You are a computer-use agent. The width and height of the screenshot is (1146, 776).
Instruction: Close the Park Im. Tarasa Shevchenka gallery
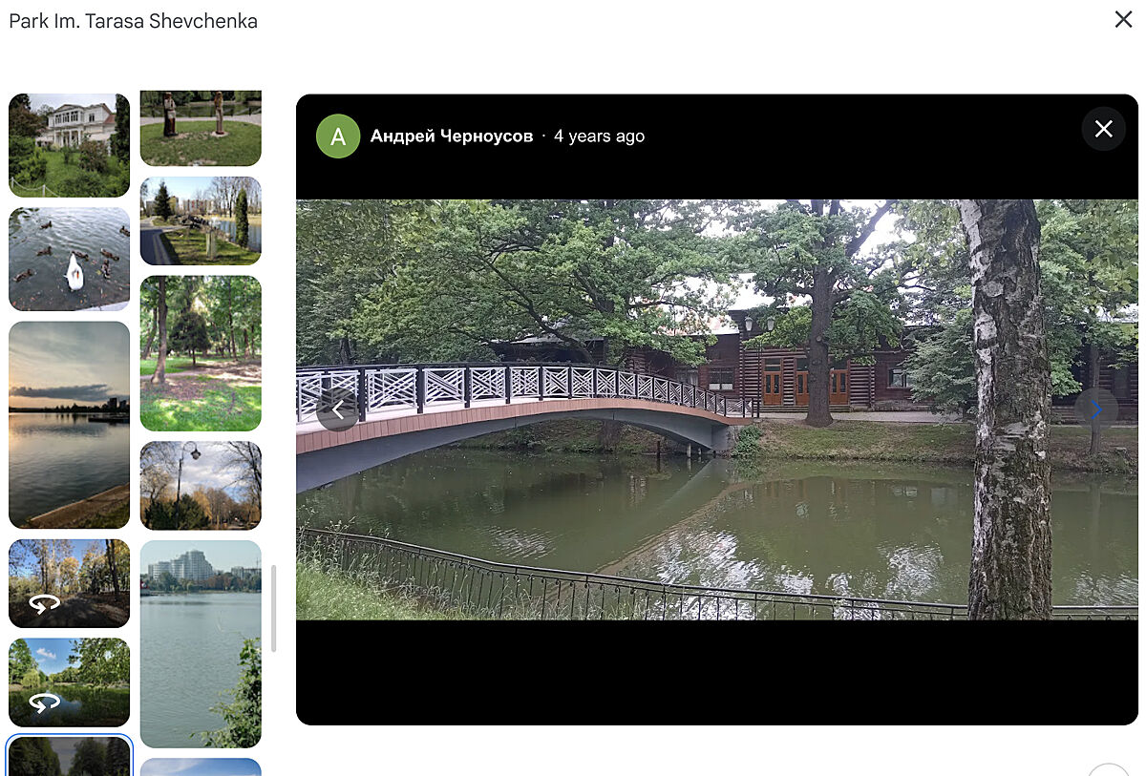[1123, 19]
